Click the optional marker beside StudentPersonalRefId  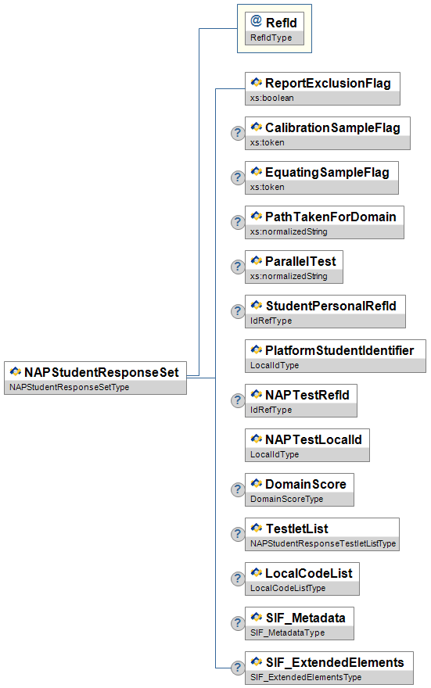pos(238,311)
